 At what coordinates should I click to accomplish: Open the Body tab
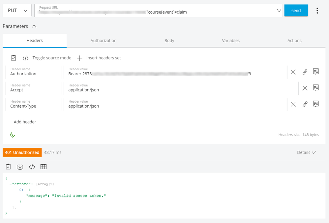point(169,41)
